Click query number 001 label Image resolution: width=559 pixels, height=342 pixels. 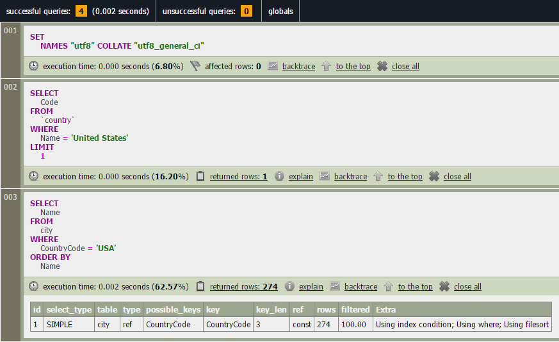pyautogui.click(x=10, y=31)
